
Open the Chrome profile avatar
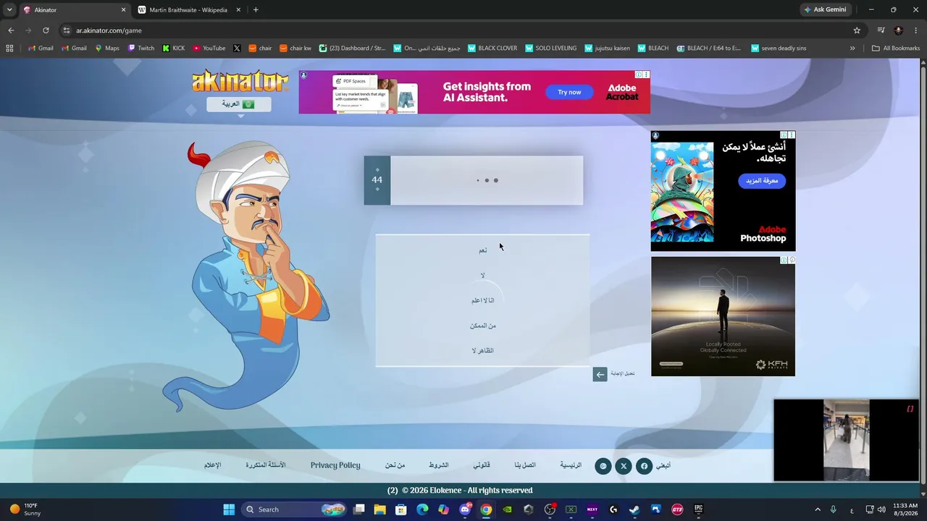(x=899, y=30)
